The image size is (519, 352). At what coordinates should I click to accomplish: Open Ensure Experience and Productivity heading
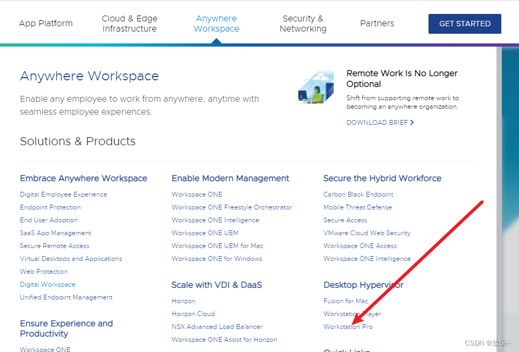pos(66,328)
